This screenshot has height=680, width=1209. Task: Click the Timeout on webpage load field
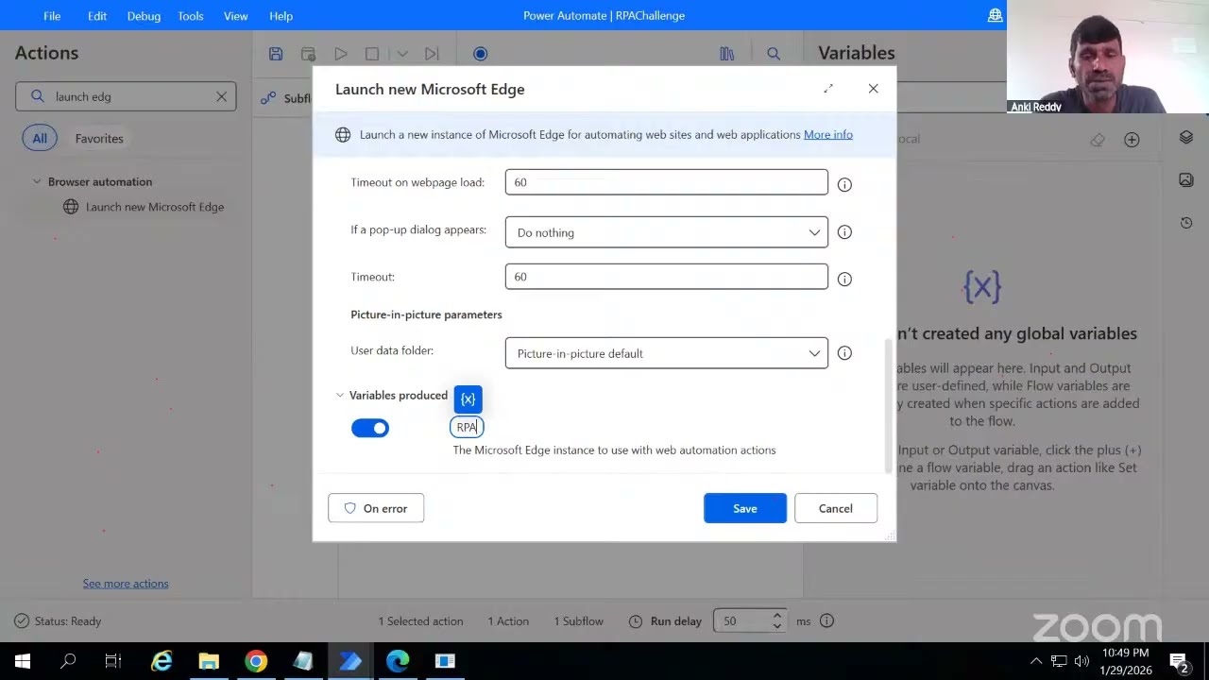(666, 182)
